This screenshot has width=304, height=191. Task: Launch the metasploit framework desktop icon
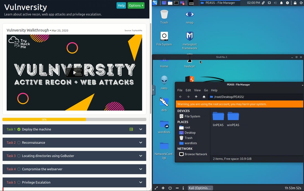pyautogui.click(x=189, y=41)
